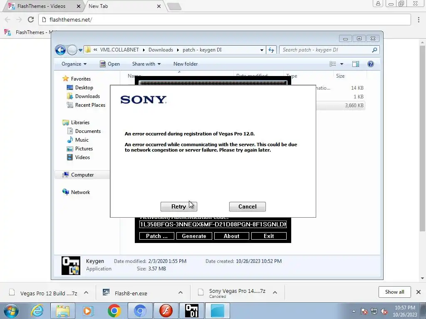Switch to the New Tab browser tab
Viewport: 426px width, 319px height.
click(x=98, y=6)
